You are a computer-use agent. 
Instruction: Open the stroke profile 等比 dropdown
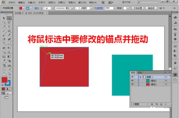(72, 8)
